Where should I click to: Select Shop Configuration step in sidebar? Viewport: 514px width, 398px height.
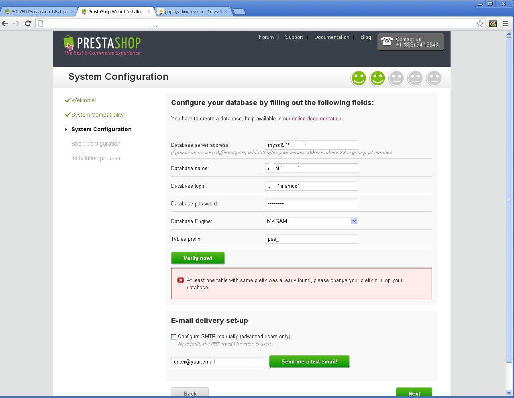coord(96,144)
